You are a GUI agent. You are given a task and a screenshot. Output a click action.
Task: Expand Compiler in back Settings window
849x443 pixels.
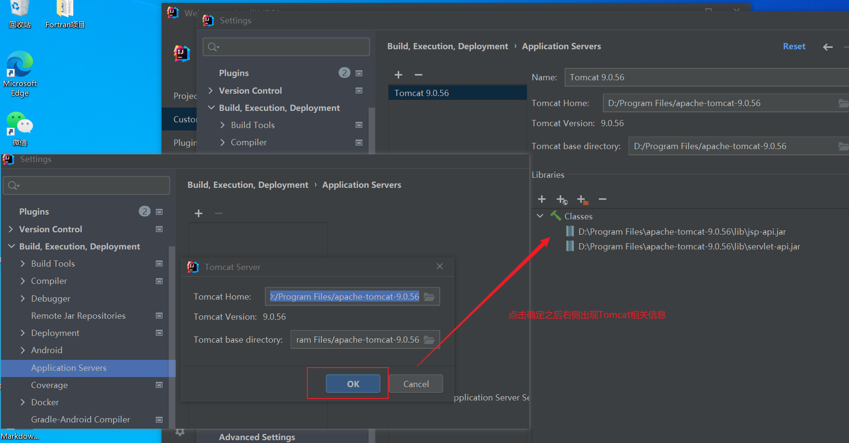(x=222, y=142)
